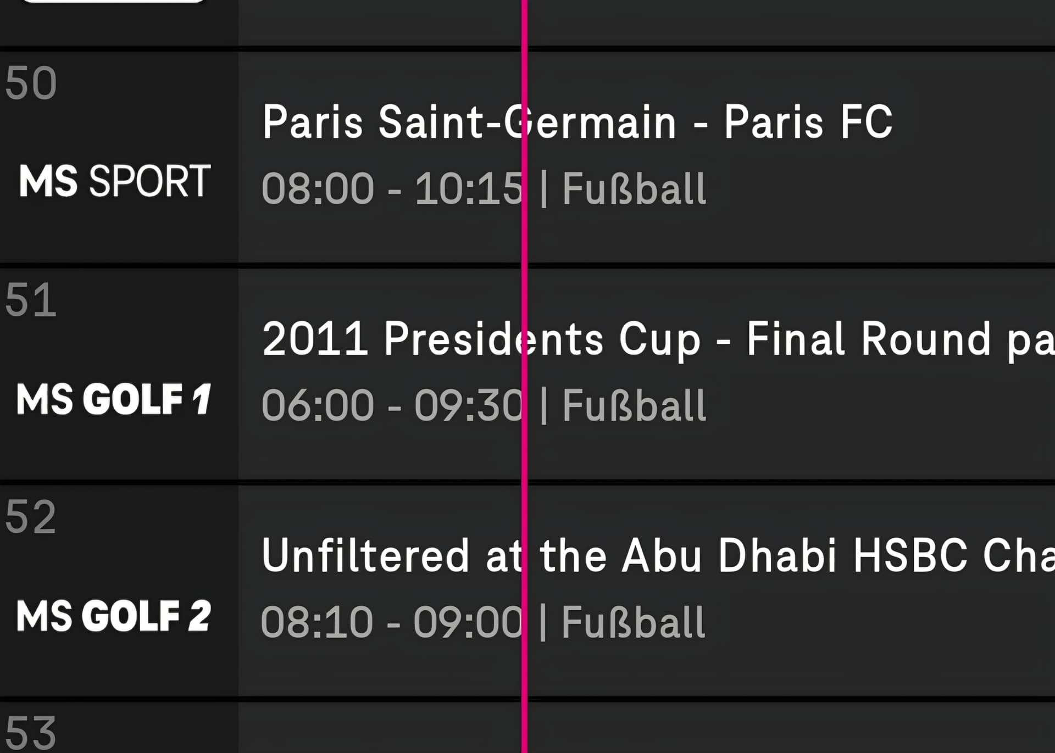Open Paris Saint-Germain - Paris FC program
Screen dimensions: 1055x753
coord(577,122)
